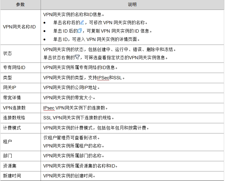Select the 专有网络ID parameter cell

[x=21, y=68]
